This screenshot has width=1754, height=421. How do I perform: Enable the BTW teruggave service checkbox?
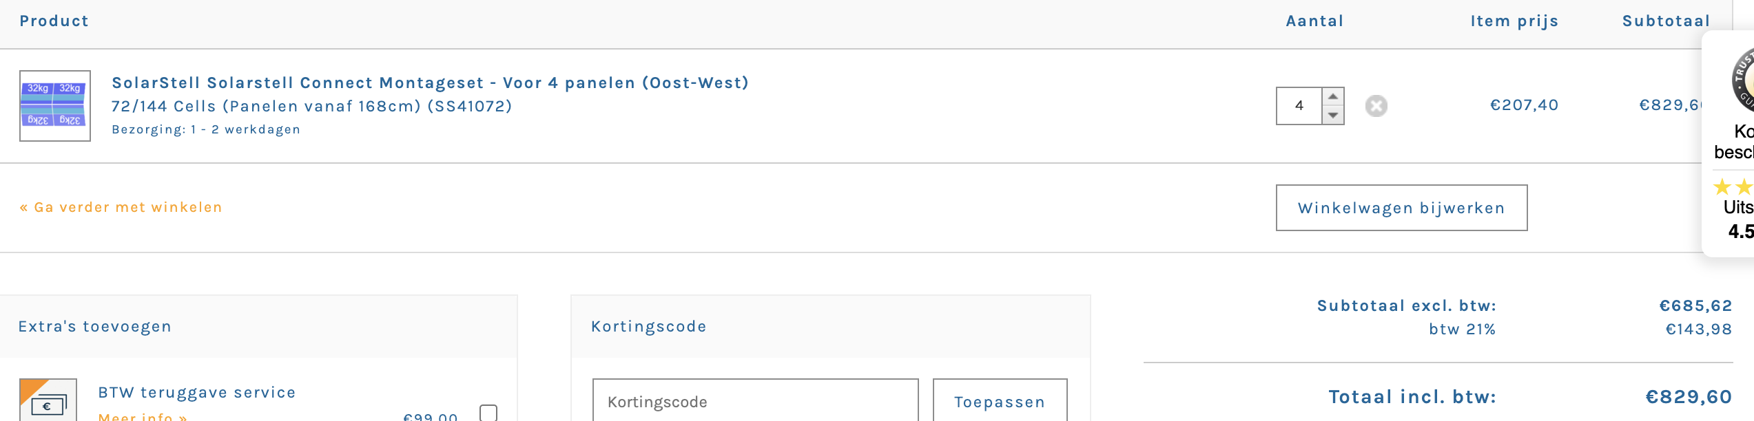pyautogui.click(x=488, y=413)
